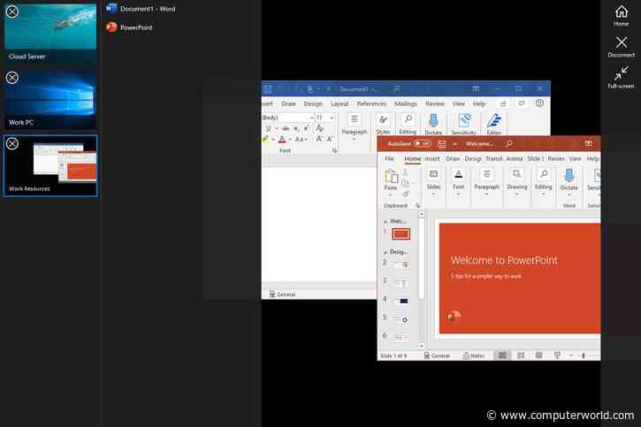
Task: Open Word's References tab
Action: click(371, 103)
